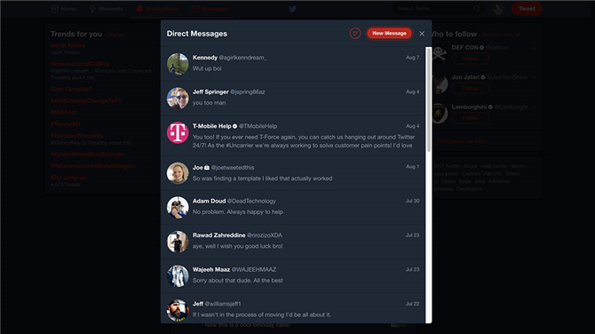Image resolution: width=595 pixels, height=334 pixels.
Task: Click Adam Doud's avatar
Action: 178,207
